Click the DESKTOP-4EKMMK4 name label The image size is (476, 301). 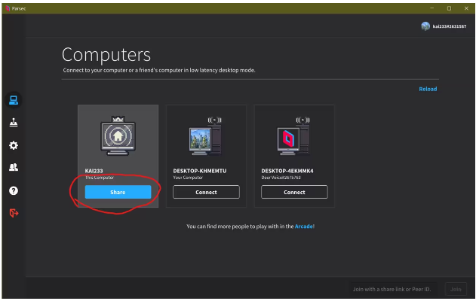point(287,171)
